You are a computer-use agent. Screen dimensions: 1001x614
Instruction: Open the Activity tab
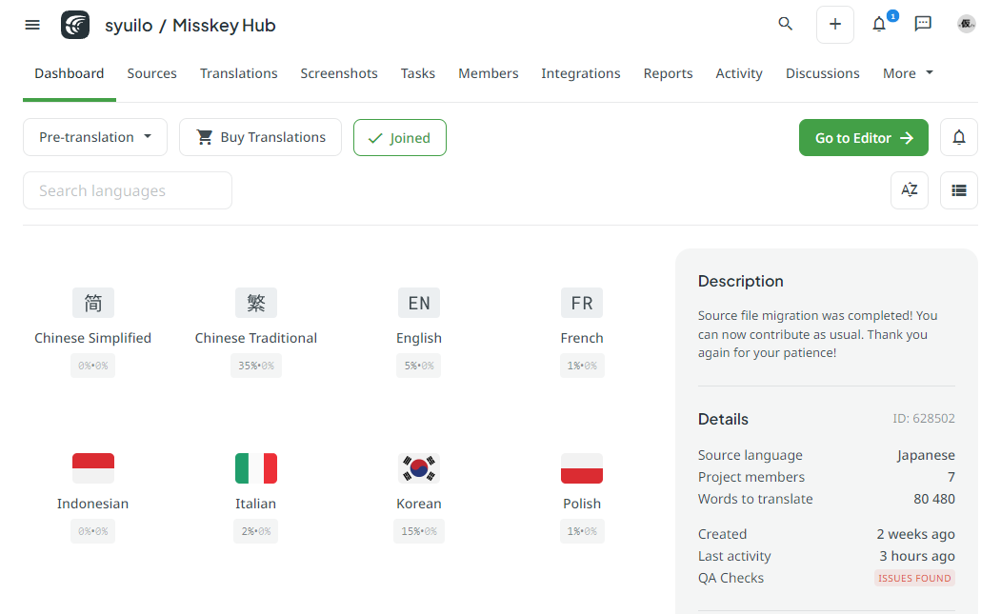tap(739, 73)
